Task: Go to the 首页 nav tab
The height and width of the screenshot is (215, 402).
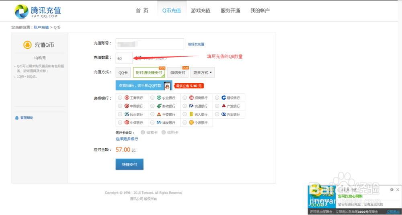Action: point(142,11)
